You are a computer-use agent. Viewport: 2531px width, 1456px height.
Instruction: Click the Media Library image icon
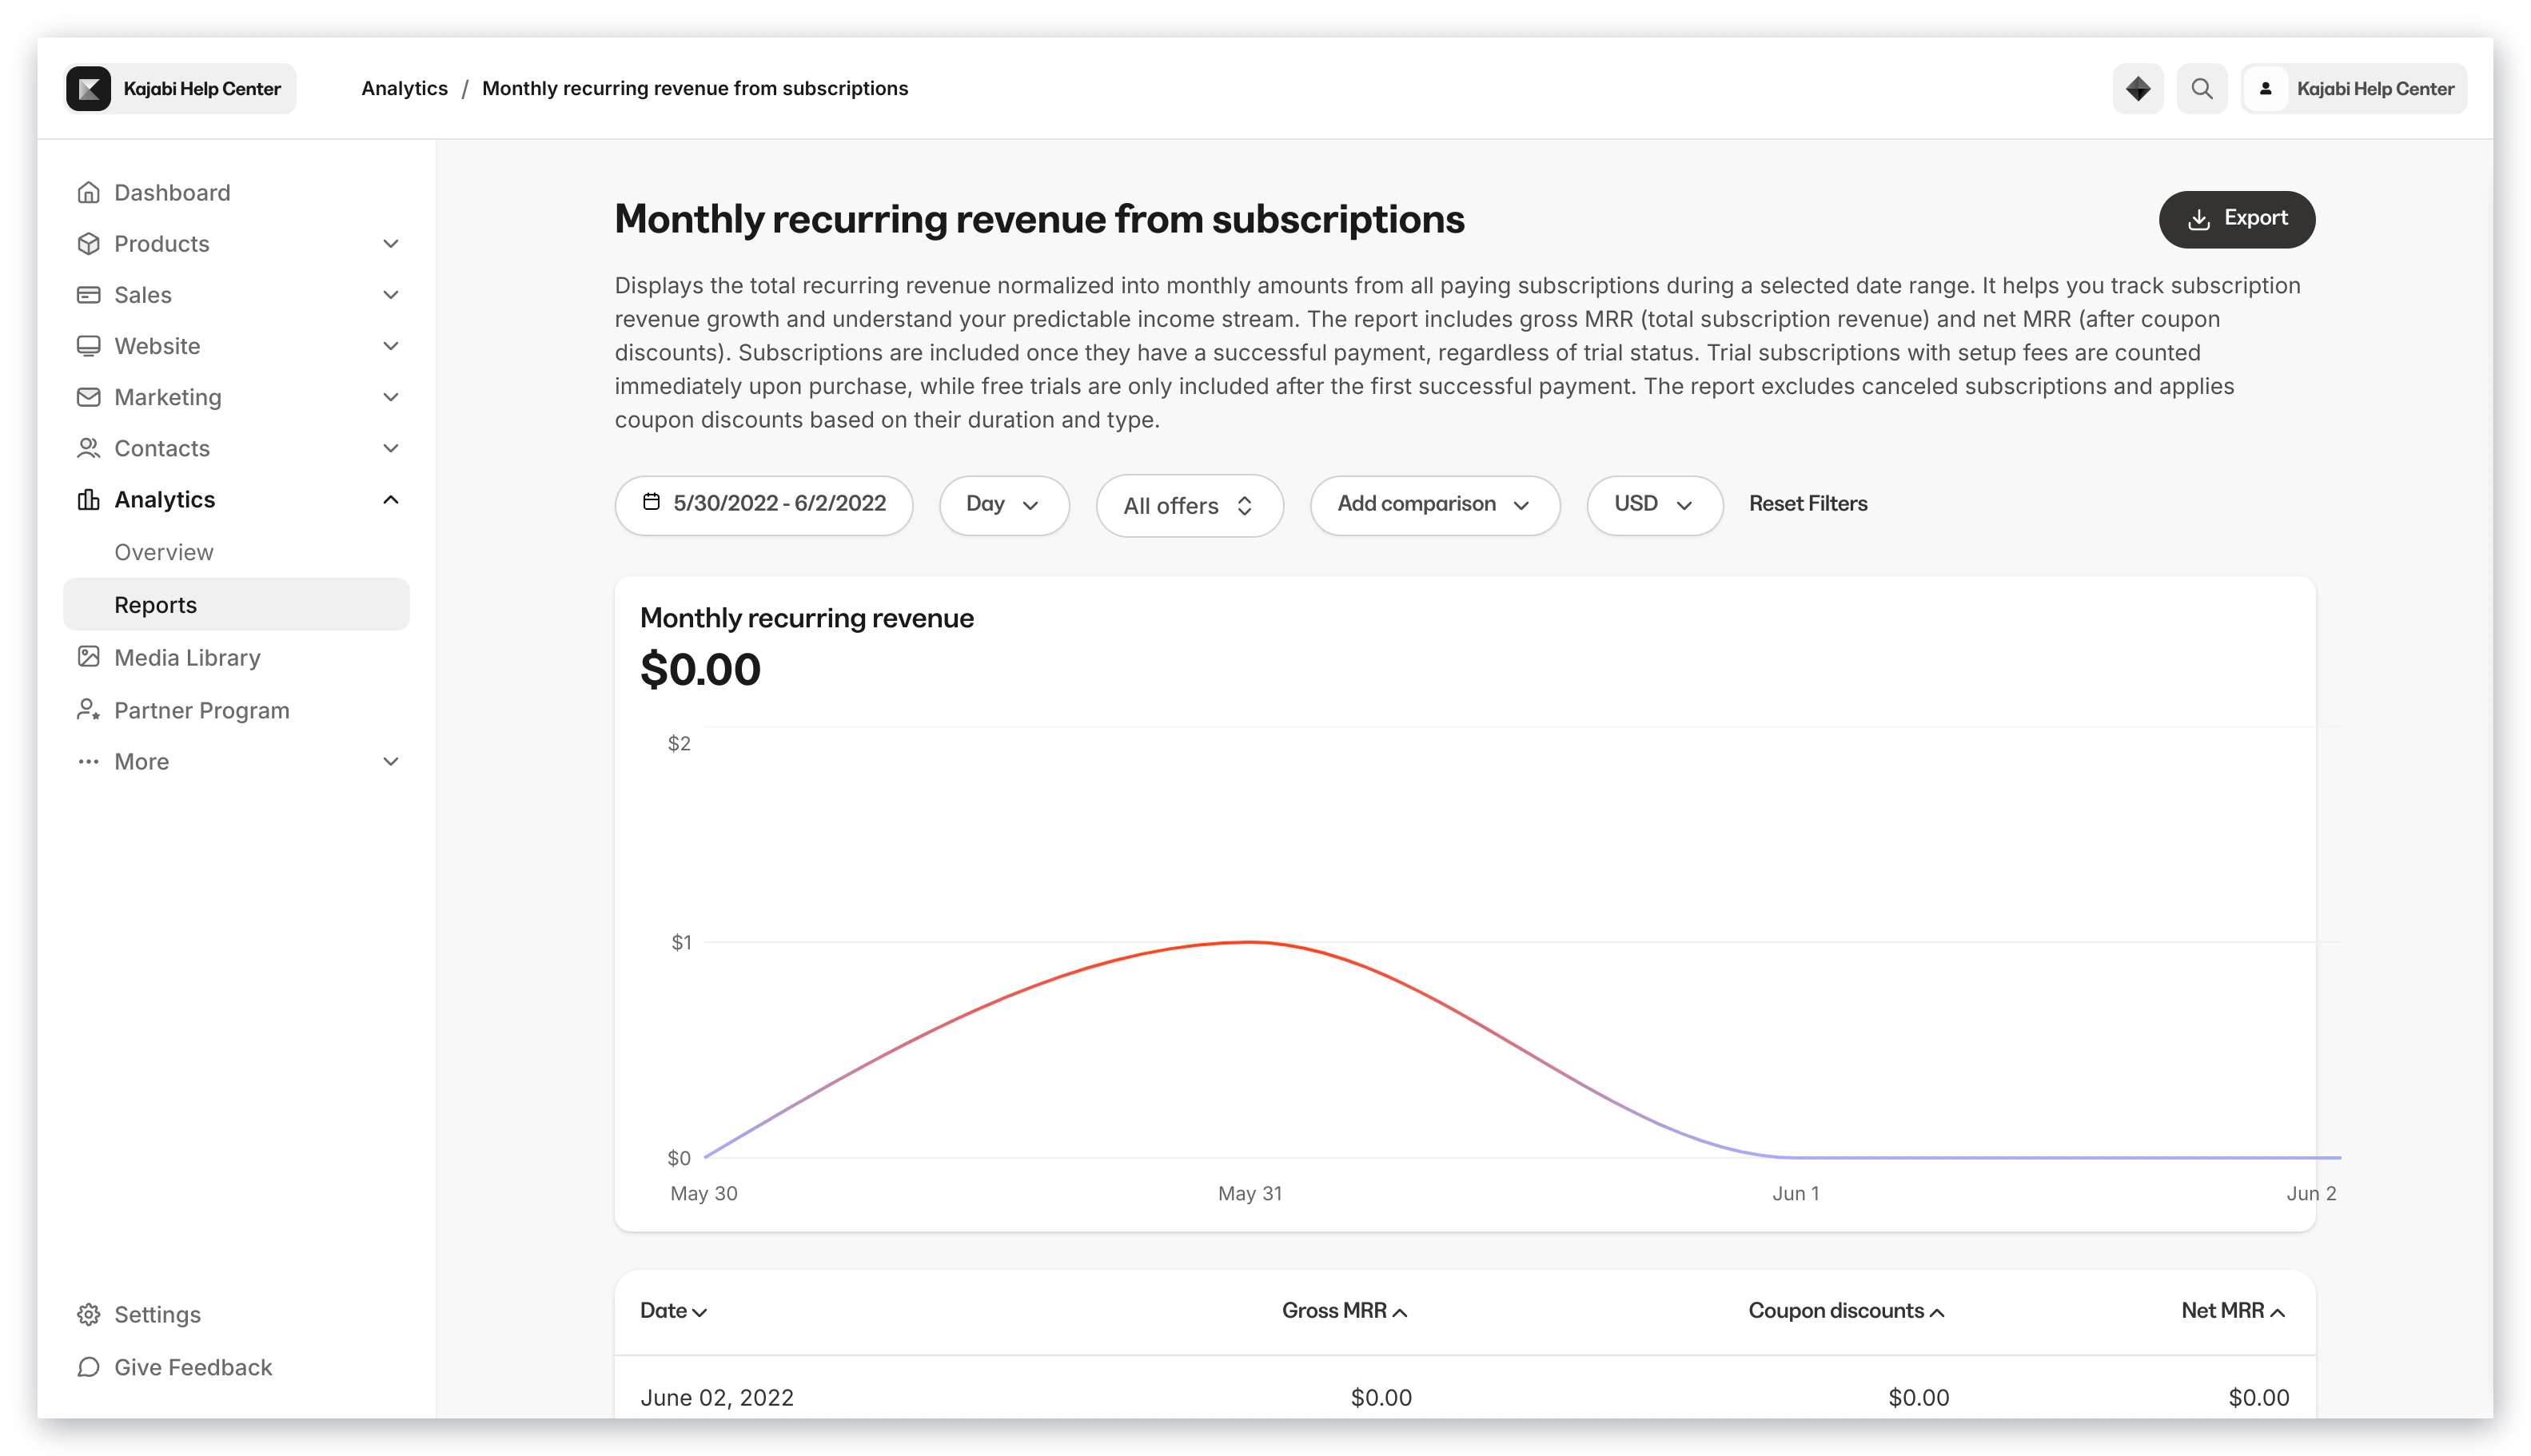point(88,657)
